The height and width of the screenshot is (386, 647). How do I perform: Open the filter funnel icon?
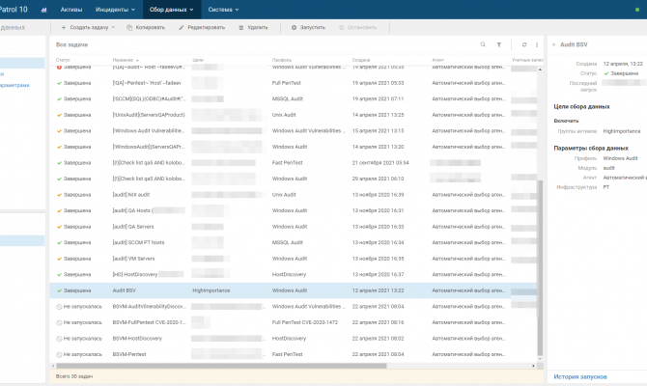[x=499, y=44]
